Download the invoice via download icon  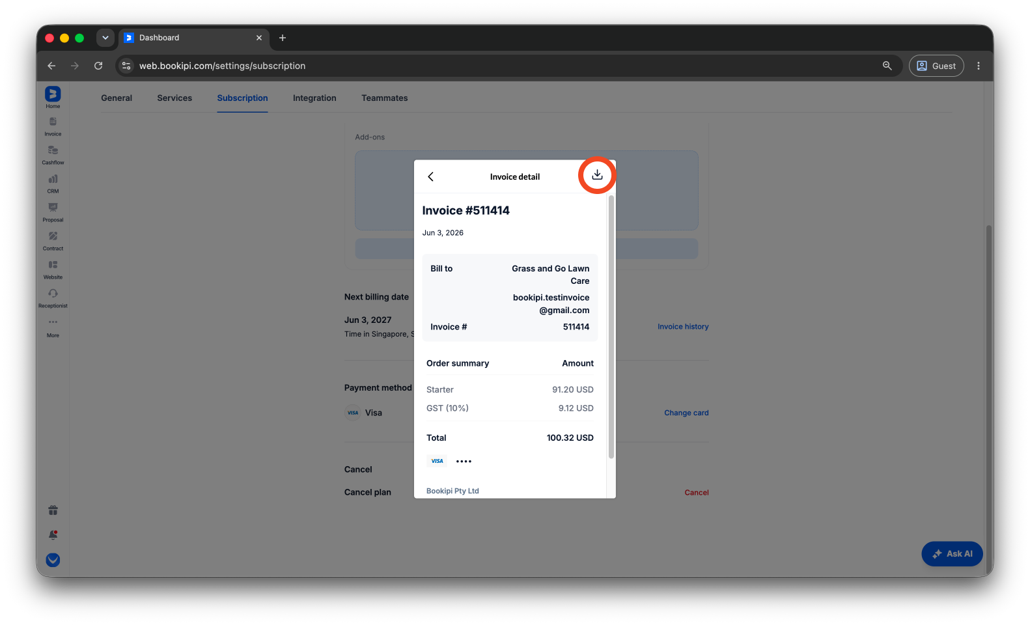pyautogui.click(x=597, y=175)
